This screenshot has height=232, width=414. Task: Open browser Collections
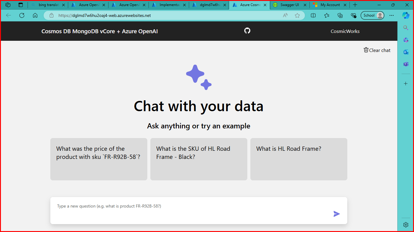(x=340, y=15)
